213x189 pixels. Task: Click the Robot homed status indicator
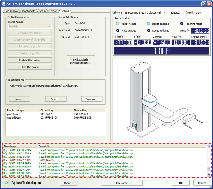(x=118, y=24)
